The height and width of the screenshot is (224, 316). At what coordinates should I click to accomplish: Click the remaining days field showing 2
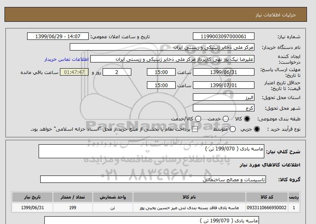[x=117, y=72]
